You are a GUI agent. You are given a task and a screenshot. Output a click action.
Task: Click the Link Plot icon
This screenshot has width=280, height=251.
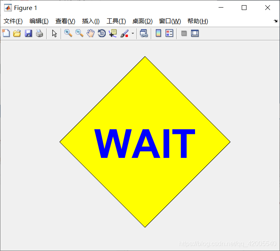[144, 34]
